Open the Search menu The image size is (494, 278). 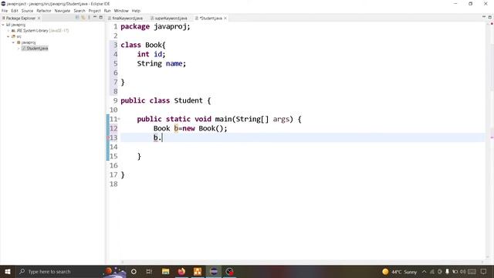(80, 11)
